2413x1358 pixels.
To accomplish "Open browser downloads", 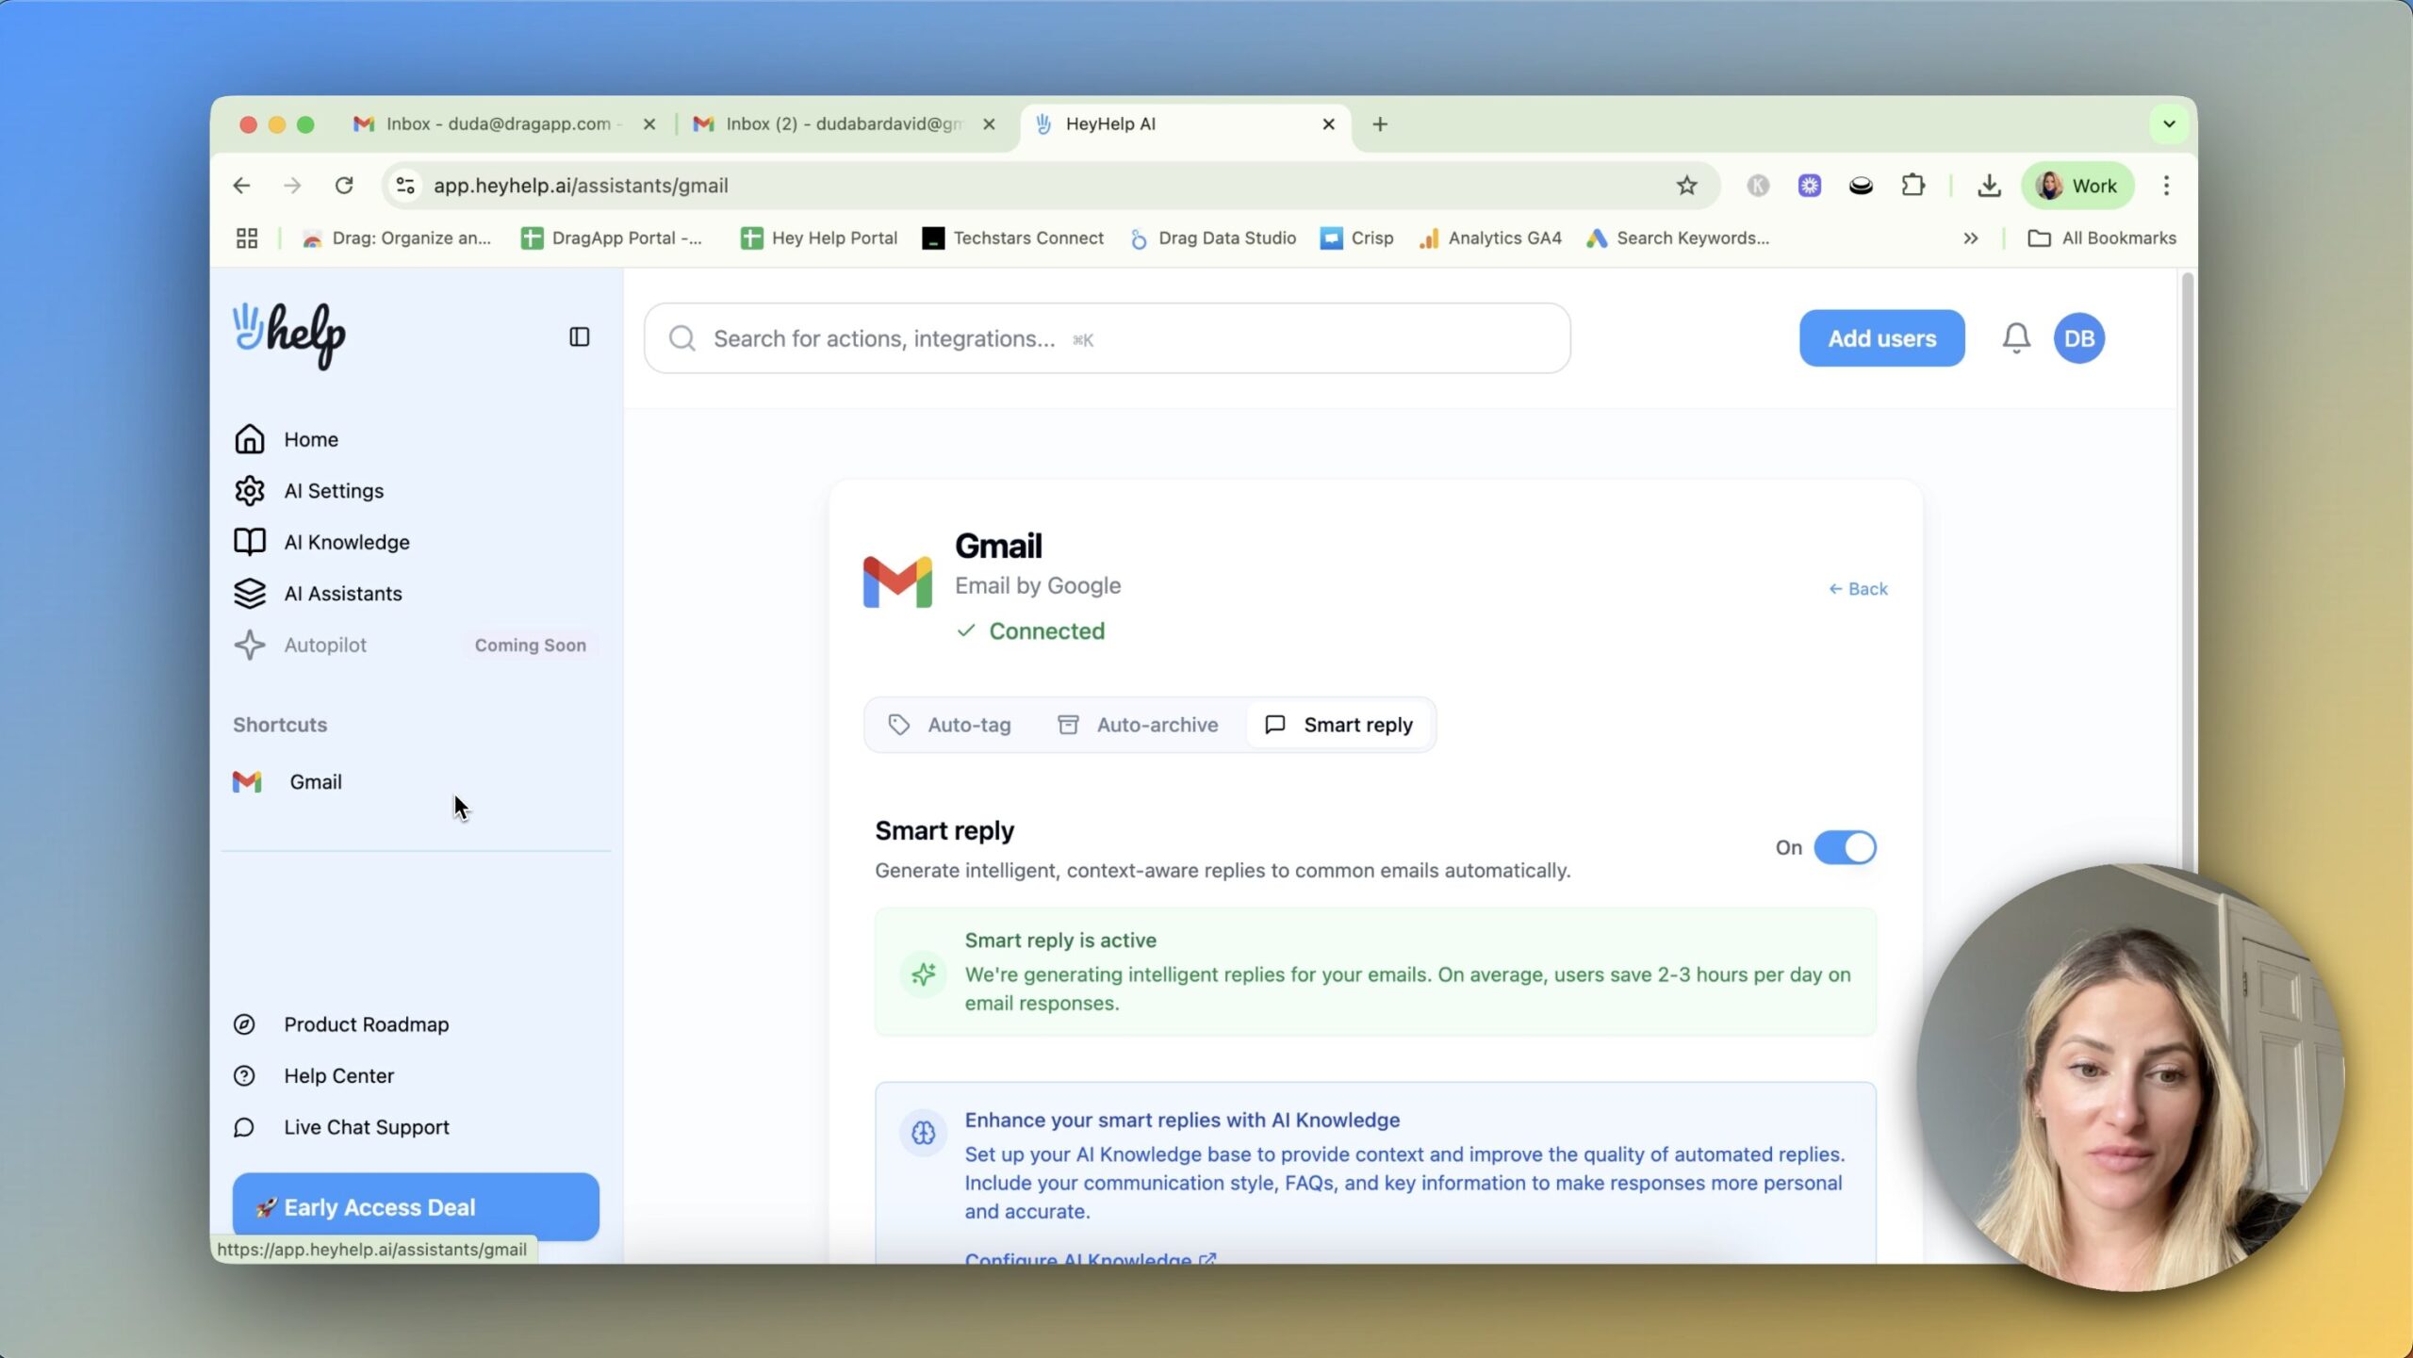I will click(1989, 186).
